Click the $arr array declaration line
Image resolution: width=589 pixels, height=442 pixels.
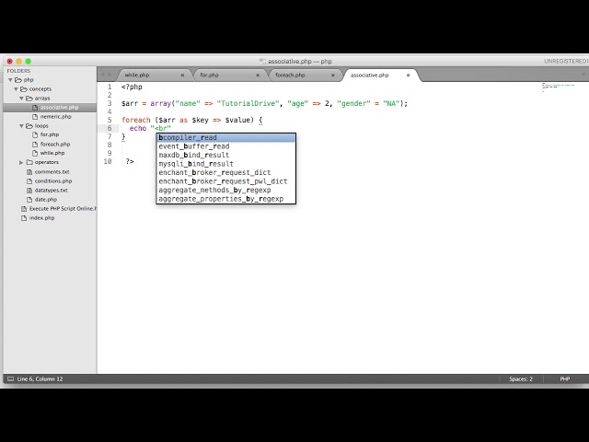pos(264,103)
